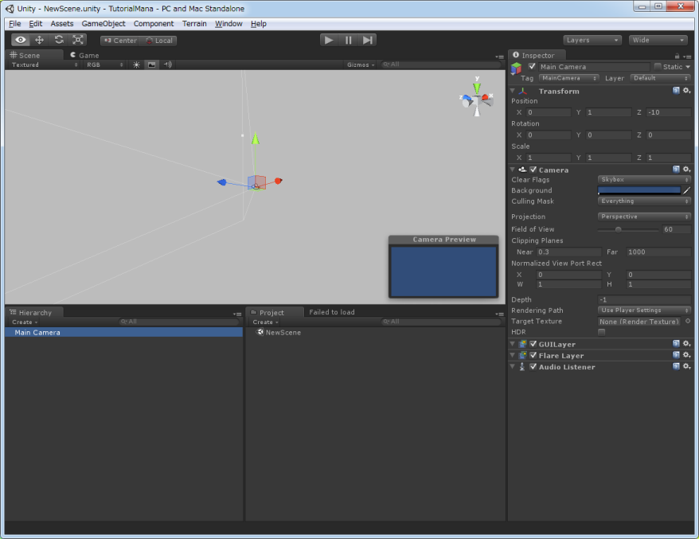The image size is (699, 539).
Task: Toggle Local rotation handle button
Action: click(158, 41)
